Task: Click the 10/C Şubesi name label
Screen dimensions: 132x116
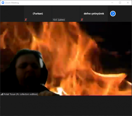Action: (x=59, y=20)
